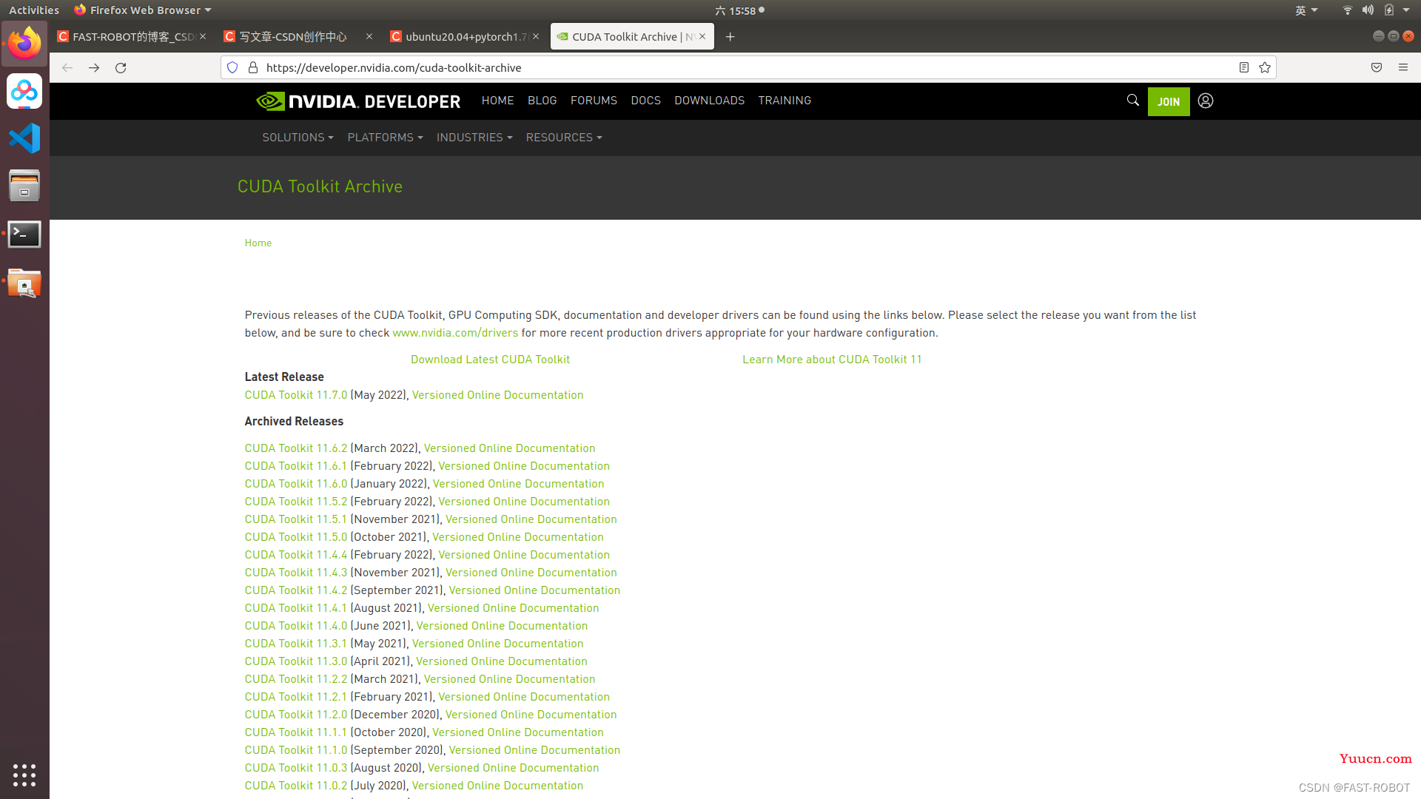Launch Baidu Netdisk from the dock
Viewport: 1421px width, 799px height.
(24, 91)
